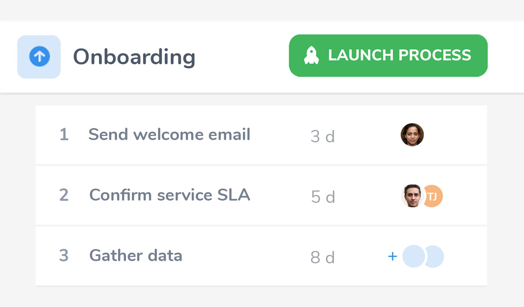524x307 pixels.
Task: Select the first empty assignee placeholder on Gather data
Action: pyautogui.click(x=413, y=256)
